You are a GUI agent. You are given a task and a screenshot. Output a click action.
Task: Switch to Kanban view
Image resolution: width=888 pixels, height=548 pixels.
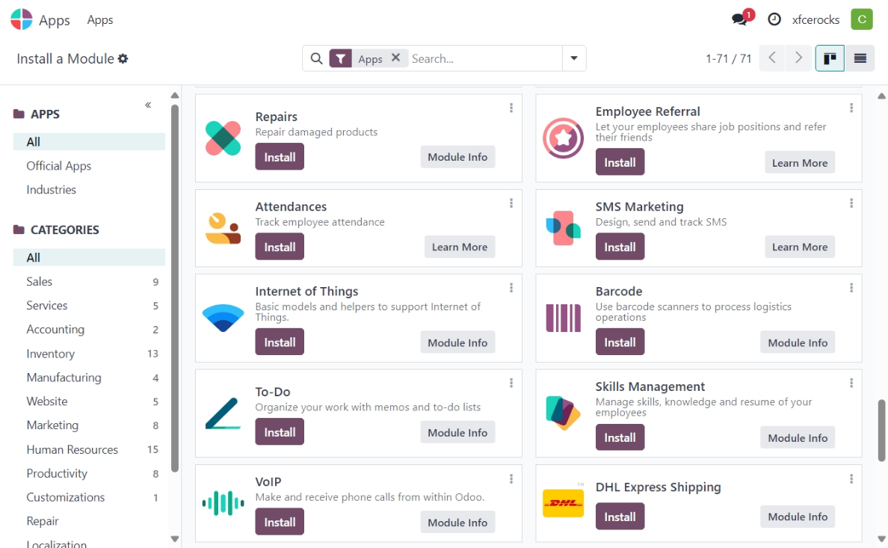830,58
